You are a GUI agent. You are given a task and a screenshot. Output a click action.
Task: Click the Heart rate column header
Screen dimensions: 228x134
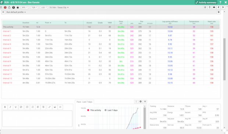211,22
